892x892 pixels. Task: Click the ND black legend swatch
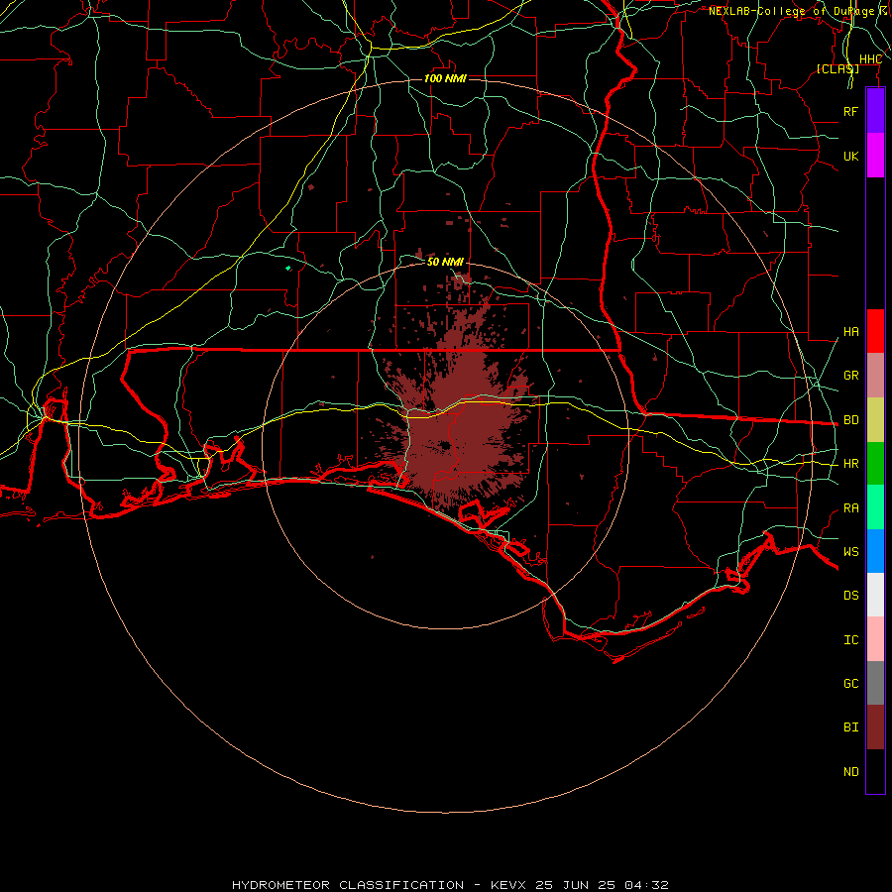875,771
